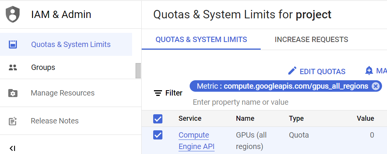387x154 pixels.
Task: Select the Quotas & System Limits tab
Action: pos(201,39)
